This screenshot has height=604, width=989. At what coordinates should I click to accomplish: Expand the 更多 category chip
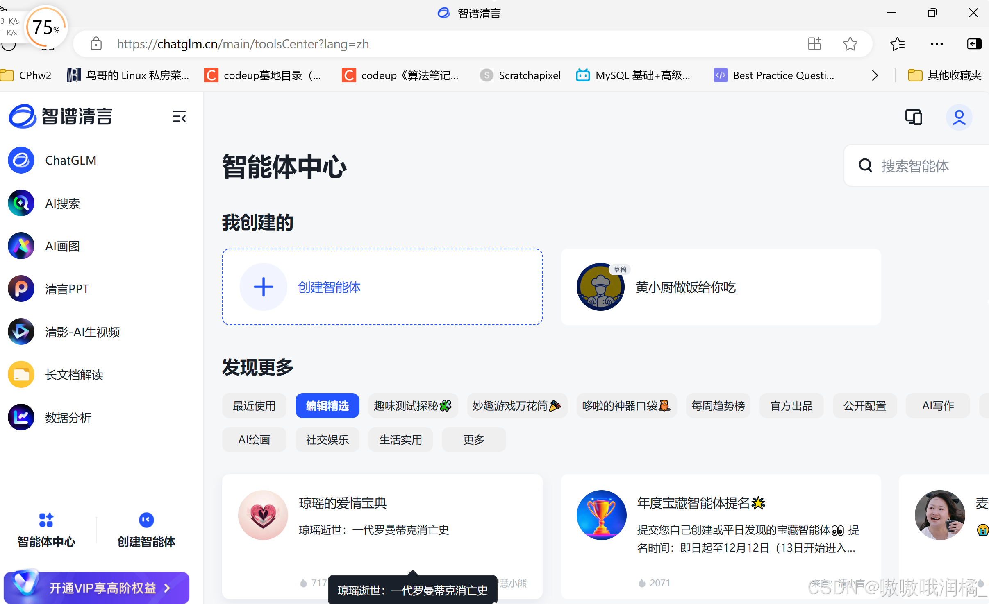pos(473,440)
